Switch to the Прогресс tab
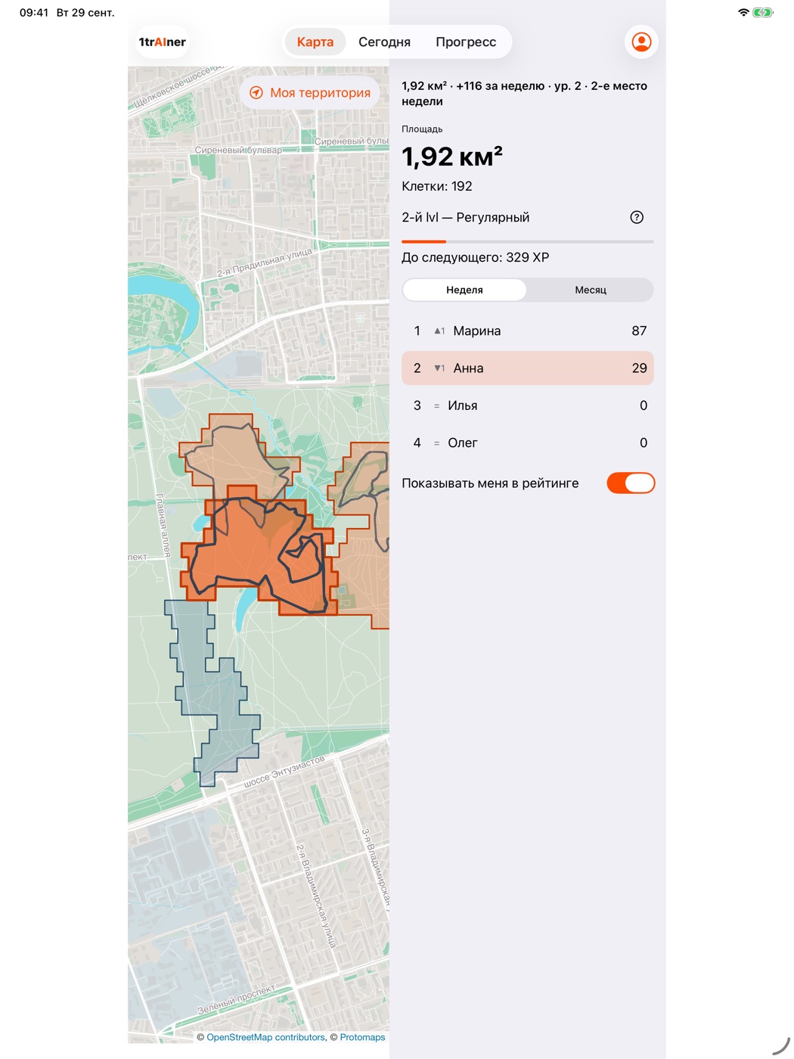Viewport: 794px width, 1059px height. [x=466, y=42]
